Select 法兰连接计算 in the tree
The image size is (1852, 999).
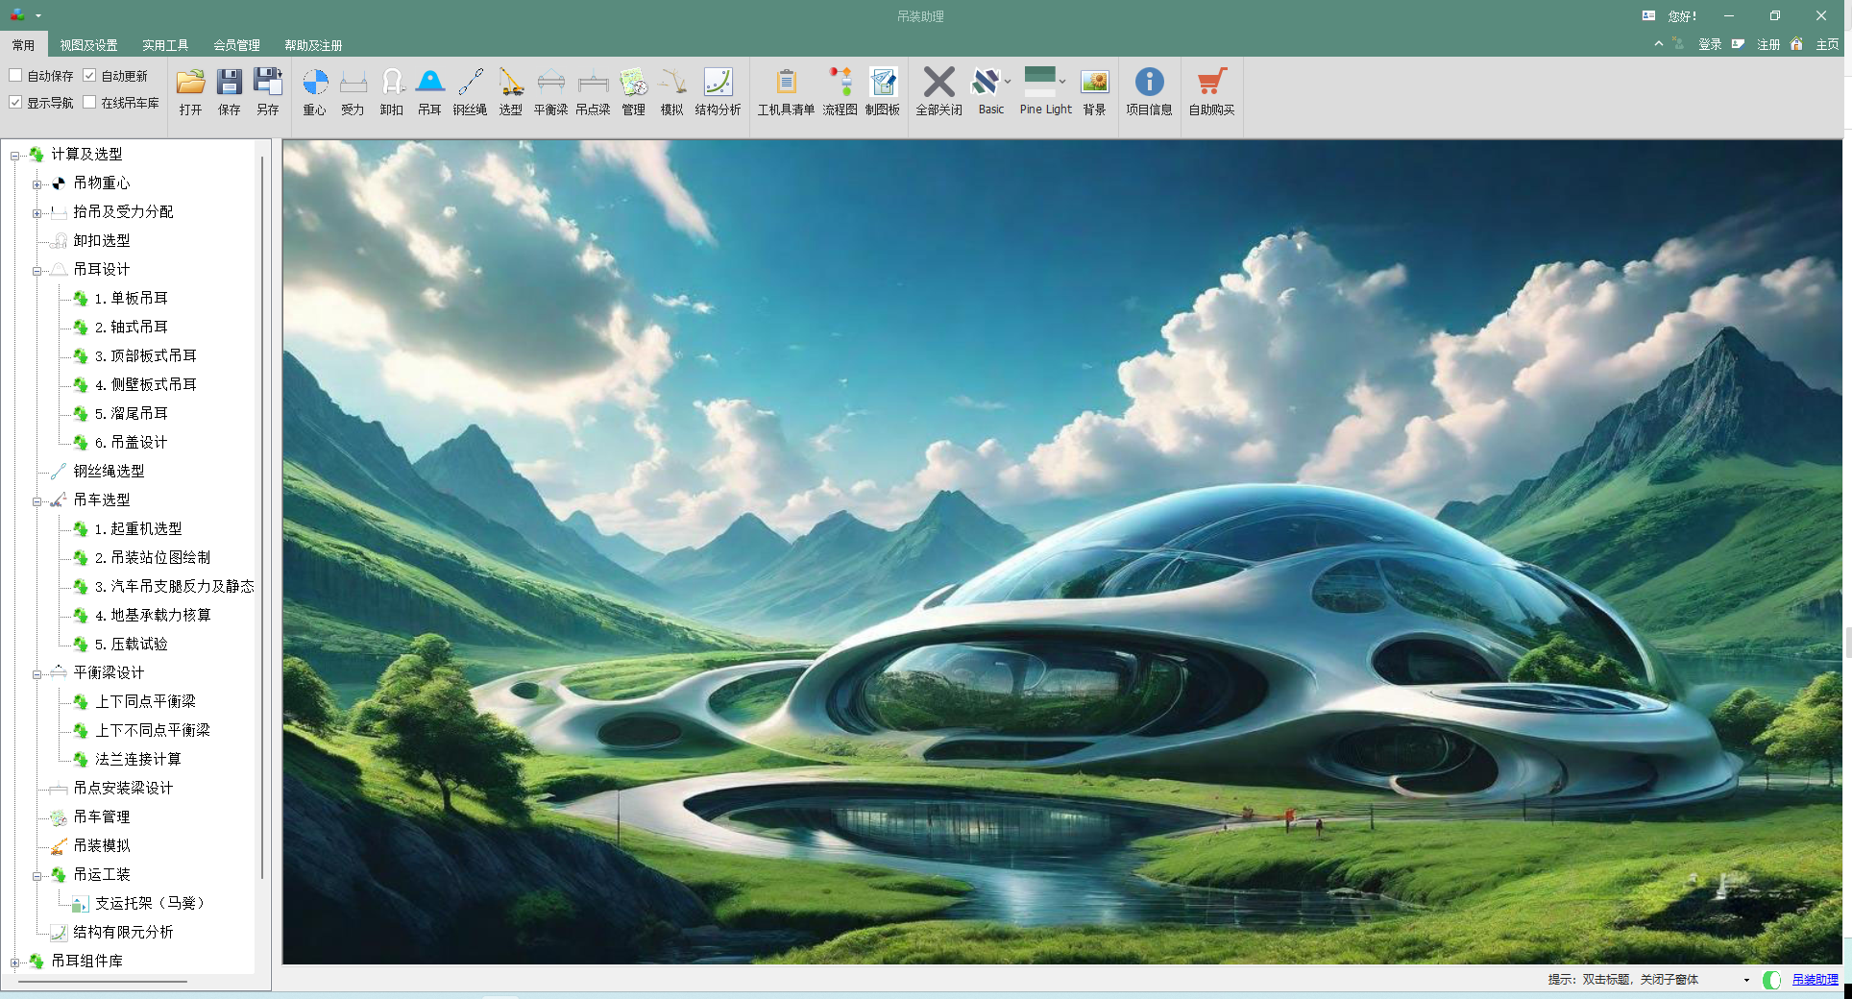(x=137, y=760)
